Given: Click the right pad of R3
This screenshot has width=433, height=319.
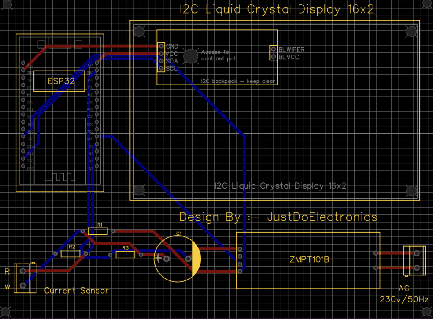Looking at the screenshot, I should [x=140, y=254].
